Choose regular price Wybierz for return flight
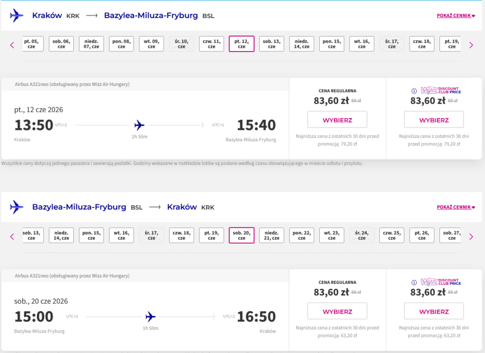The width and height of the screenshot is (485, 353). 337,311
